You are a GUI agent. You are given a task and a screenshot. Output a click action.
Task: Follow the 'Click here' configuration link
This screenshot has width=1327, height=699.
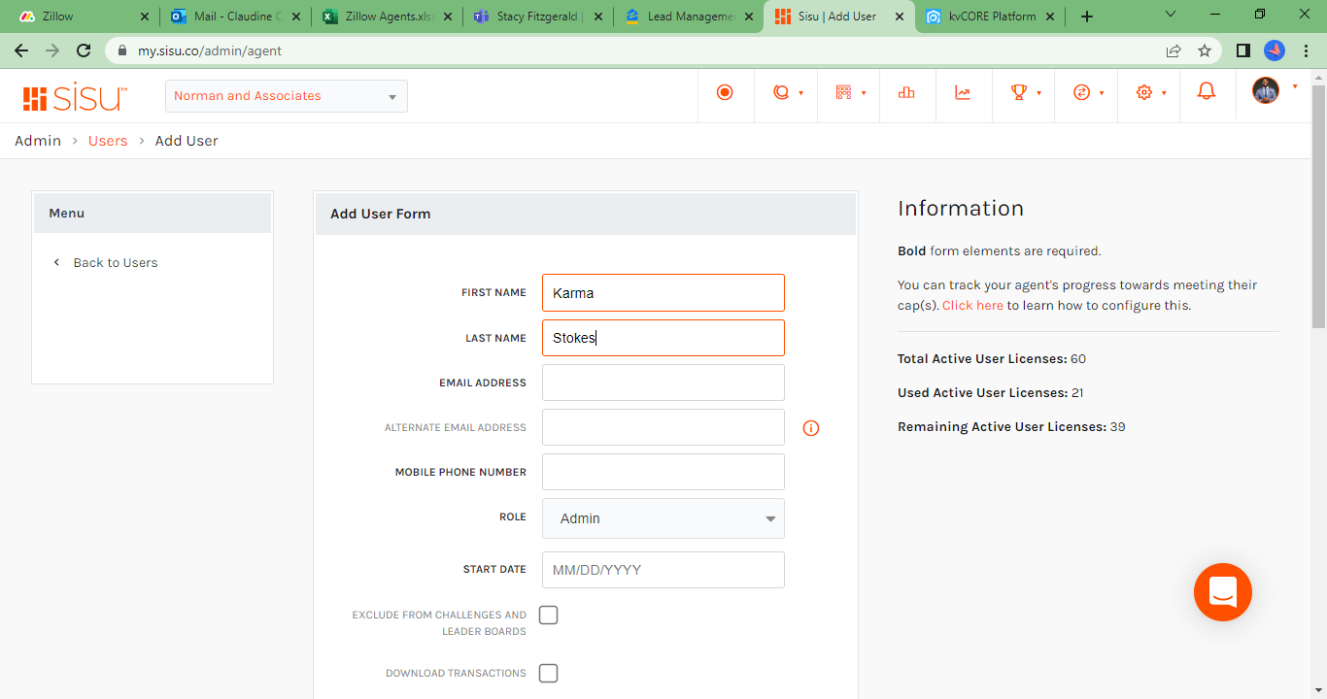(x=972, y=305)
